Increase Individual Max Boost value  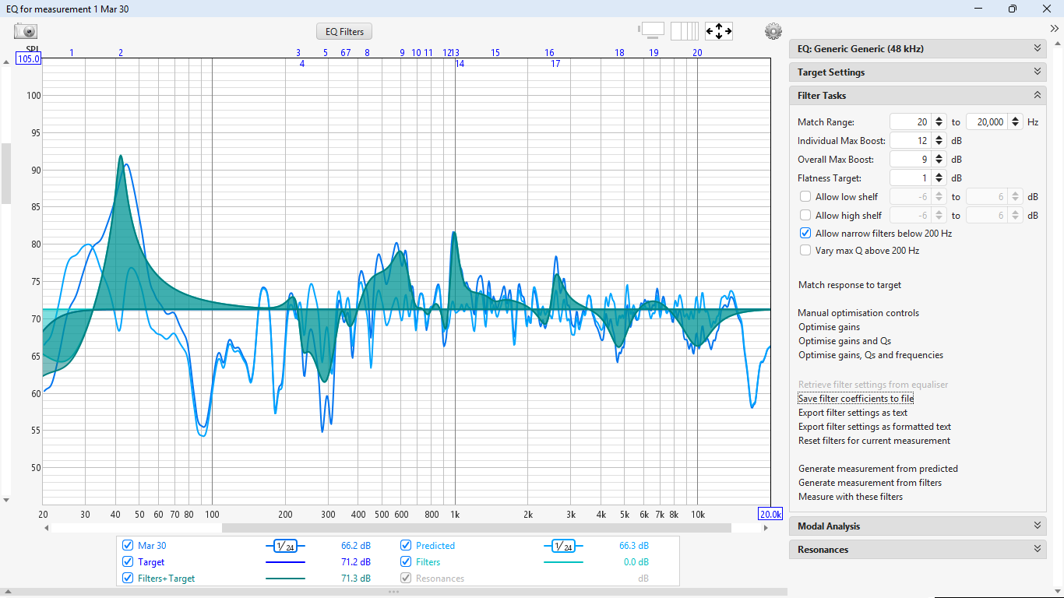point(939,137)
